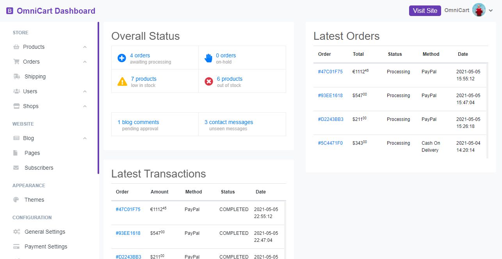This screenshot has width=502, height=259.
Task: Click the sidebar purple scrollbar
Action: pos(98,98)
